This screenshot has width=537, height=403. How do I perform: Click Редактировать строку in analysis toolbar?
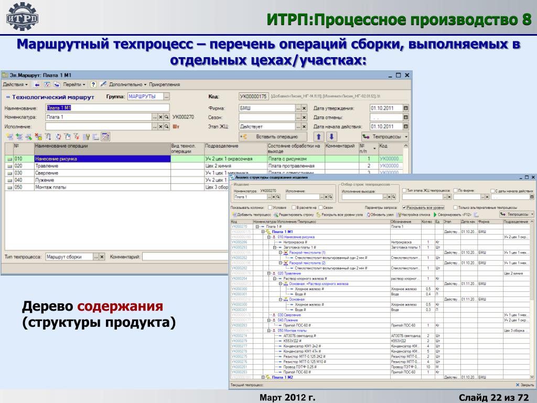pos(294,215)
